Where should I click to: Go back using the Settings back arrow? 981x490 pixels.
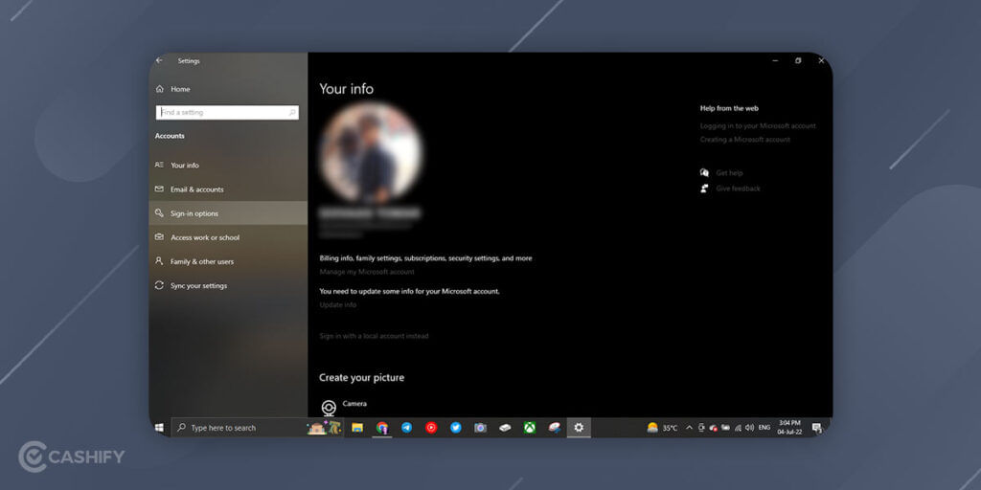tap(159, 60)
